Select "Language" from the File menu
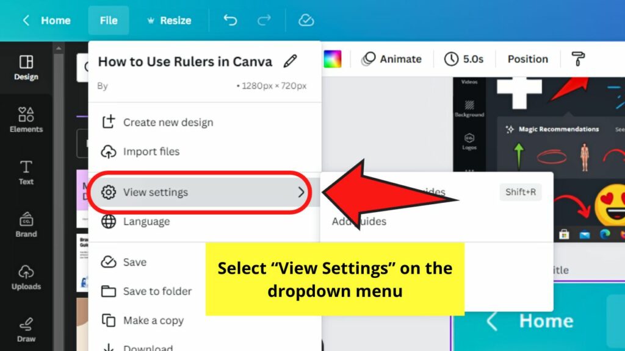 pyautogui.click(x=145, y=221)
